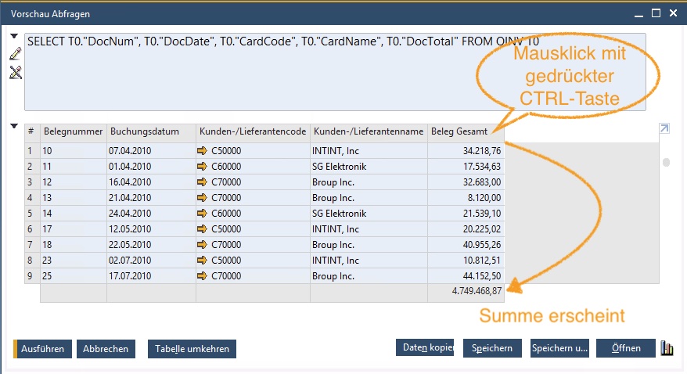Click the Buchungsdatum column header

[x=150, y=132]
